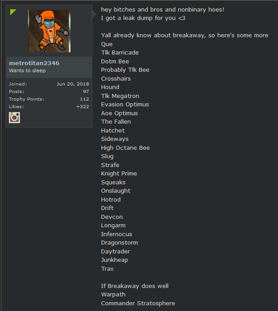
Task: Click the 'If Breakaway does well' line
Action: (135, 286)
